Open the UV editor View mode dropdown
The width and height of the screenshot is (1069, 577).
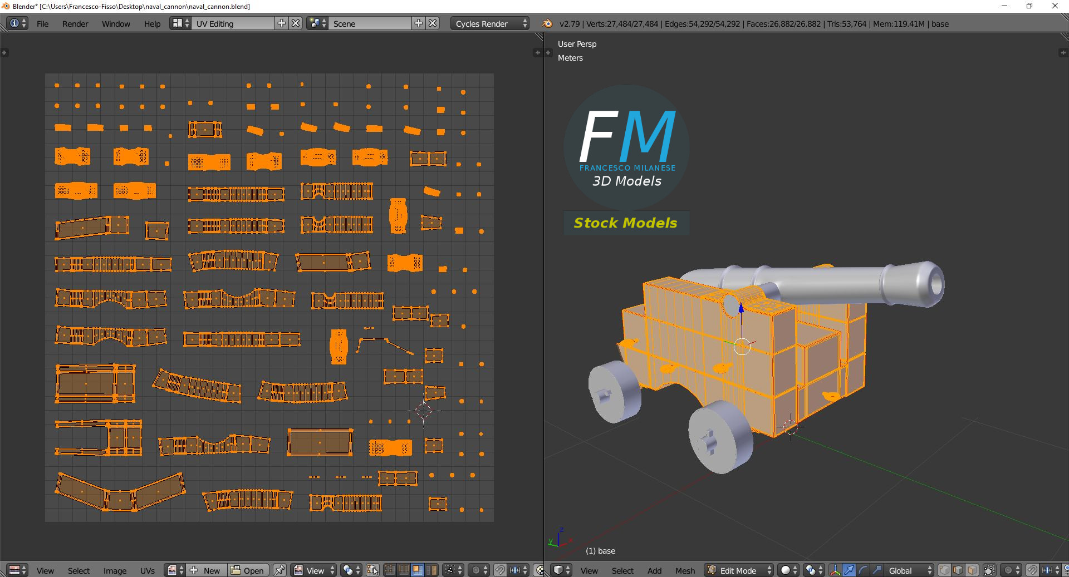[x=315, y=570]
